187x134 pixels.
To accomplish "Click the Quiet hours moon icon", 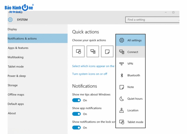I will click(x=122, y=99).
